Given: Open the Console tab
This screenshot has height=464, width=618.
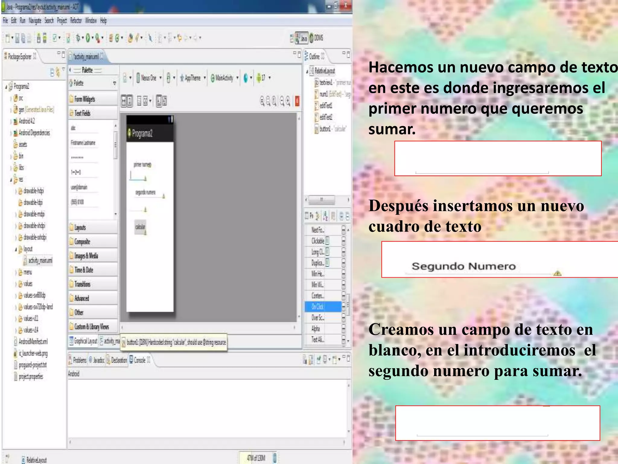Looking at the screenshot, I should click(140, 360).
